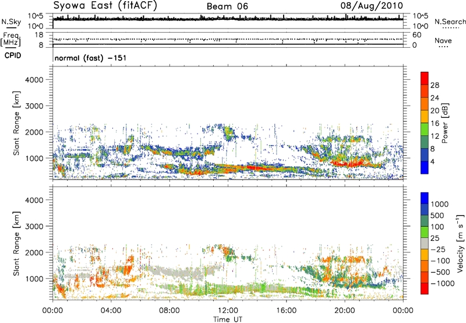The image size is (466, 323).
Task: Click the 'N.Search' legend label
Action: [x=450, y=22]
